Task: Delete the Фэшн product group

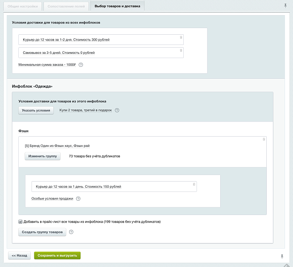Action: [x=264, y=139]
